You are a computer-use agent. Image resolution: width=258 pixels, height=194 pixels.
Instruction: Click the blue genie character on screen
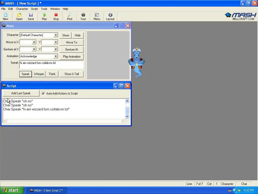(137, 62)
